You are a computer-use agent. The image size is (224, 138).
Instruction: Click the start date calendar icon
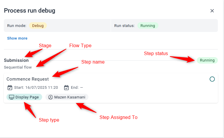click(10, 88)
